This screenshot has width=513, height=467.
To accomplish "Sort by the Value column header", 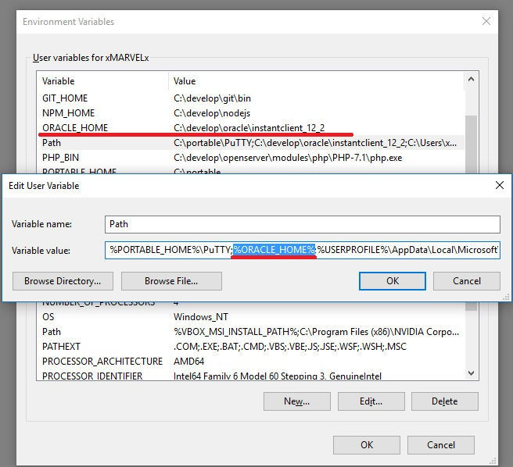I will 313,81.
